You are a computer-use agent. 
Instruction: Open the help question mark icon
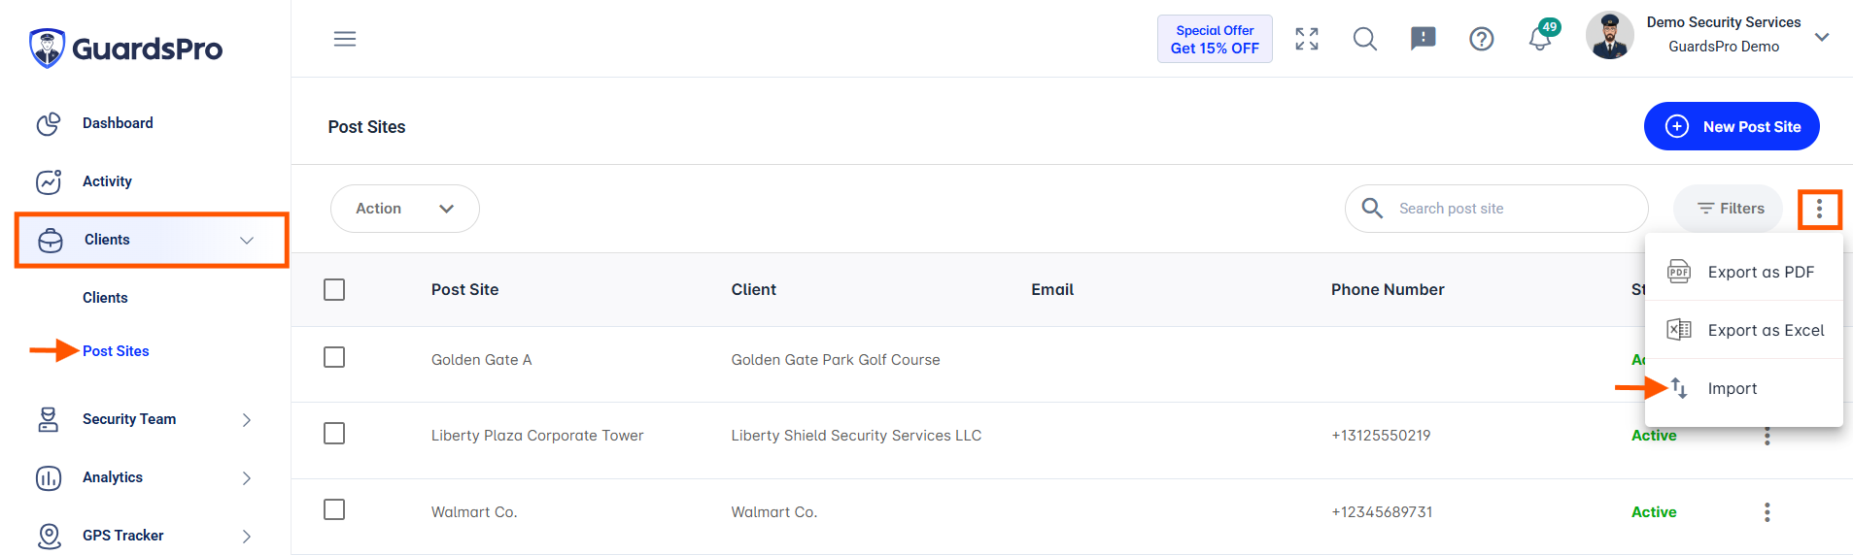(1482, 39)
